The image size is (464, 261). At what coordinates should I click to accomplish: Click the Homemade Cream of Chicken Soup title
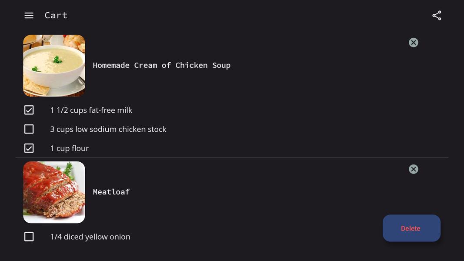[x=161, y=65]
